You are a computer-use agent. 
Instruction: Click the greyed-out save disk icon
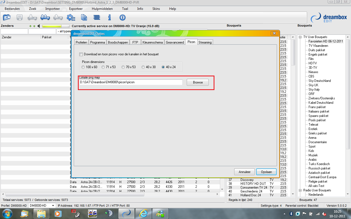tap(19, 18)
